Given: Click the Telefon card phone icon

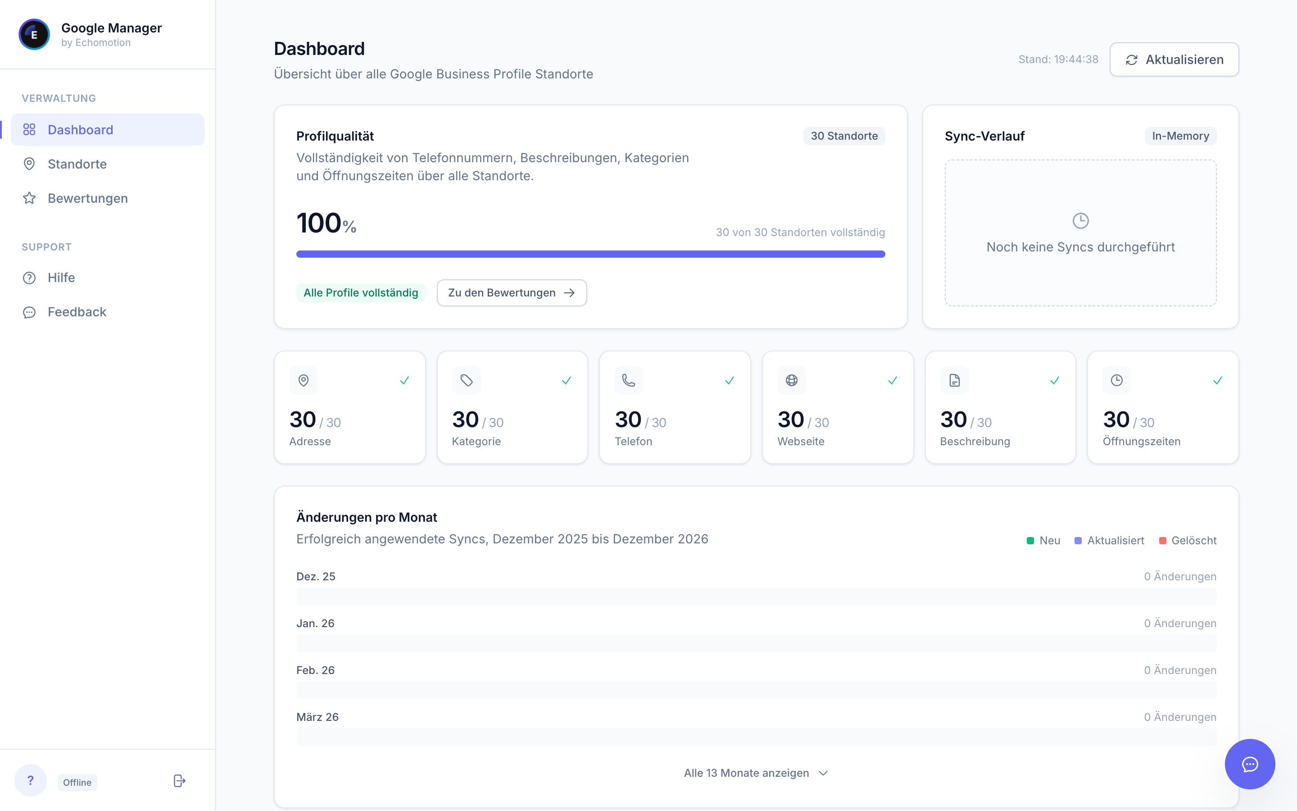Looking at the screenshot, I should (x=629, y=380).
